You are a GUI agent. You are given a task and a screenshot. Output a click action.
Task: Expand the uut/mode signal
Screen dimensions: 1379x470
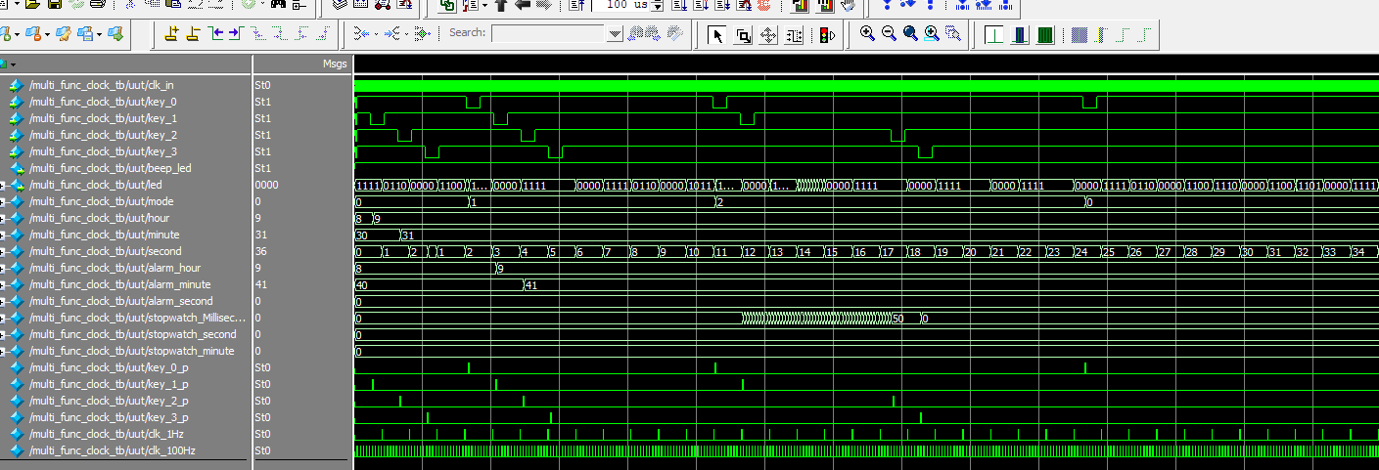tap(3, 201)
